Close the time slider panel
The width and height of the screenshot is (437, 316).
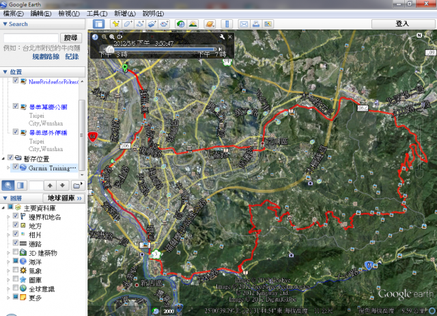(230, 37)
